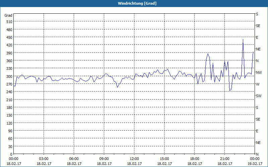
Task: Click the 21:00 time label
Action: click(x=224, y=159)
